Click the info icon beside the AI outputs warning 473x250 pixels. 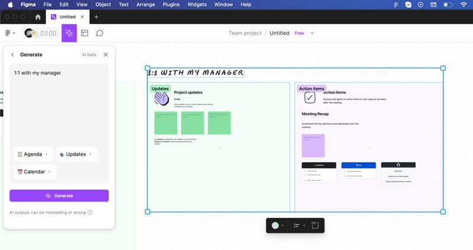coord(90,212)
